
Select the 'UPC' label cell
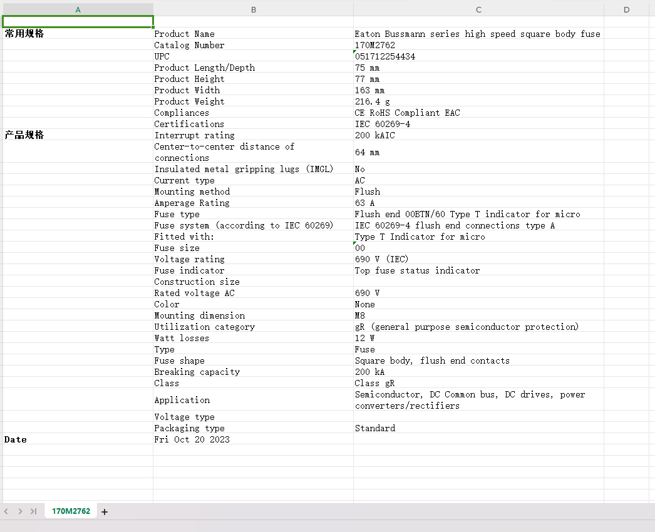pyautogui.click(x=254, y=56)
